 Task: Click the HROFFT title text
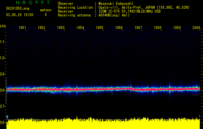click(33, 3)
